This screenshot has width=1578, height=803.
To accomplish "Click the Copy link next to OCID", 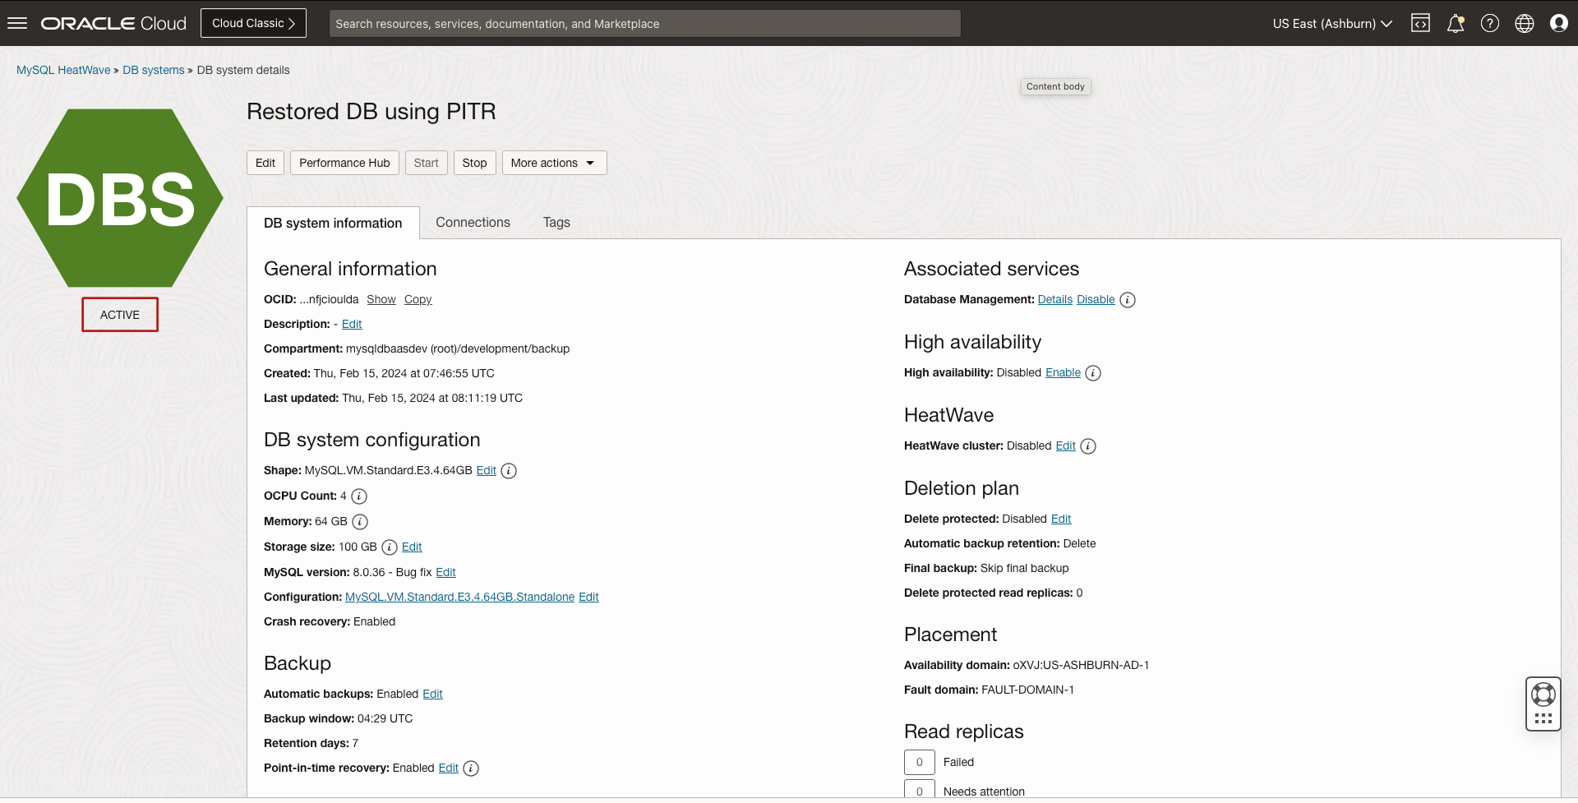I will [x=418, y=299].
